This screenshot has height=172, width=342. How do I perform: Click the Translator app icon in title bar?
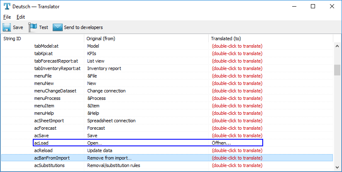click(7, 6)
